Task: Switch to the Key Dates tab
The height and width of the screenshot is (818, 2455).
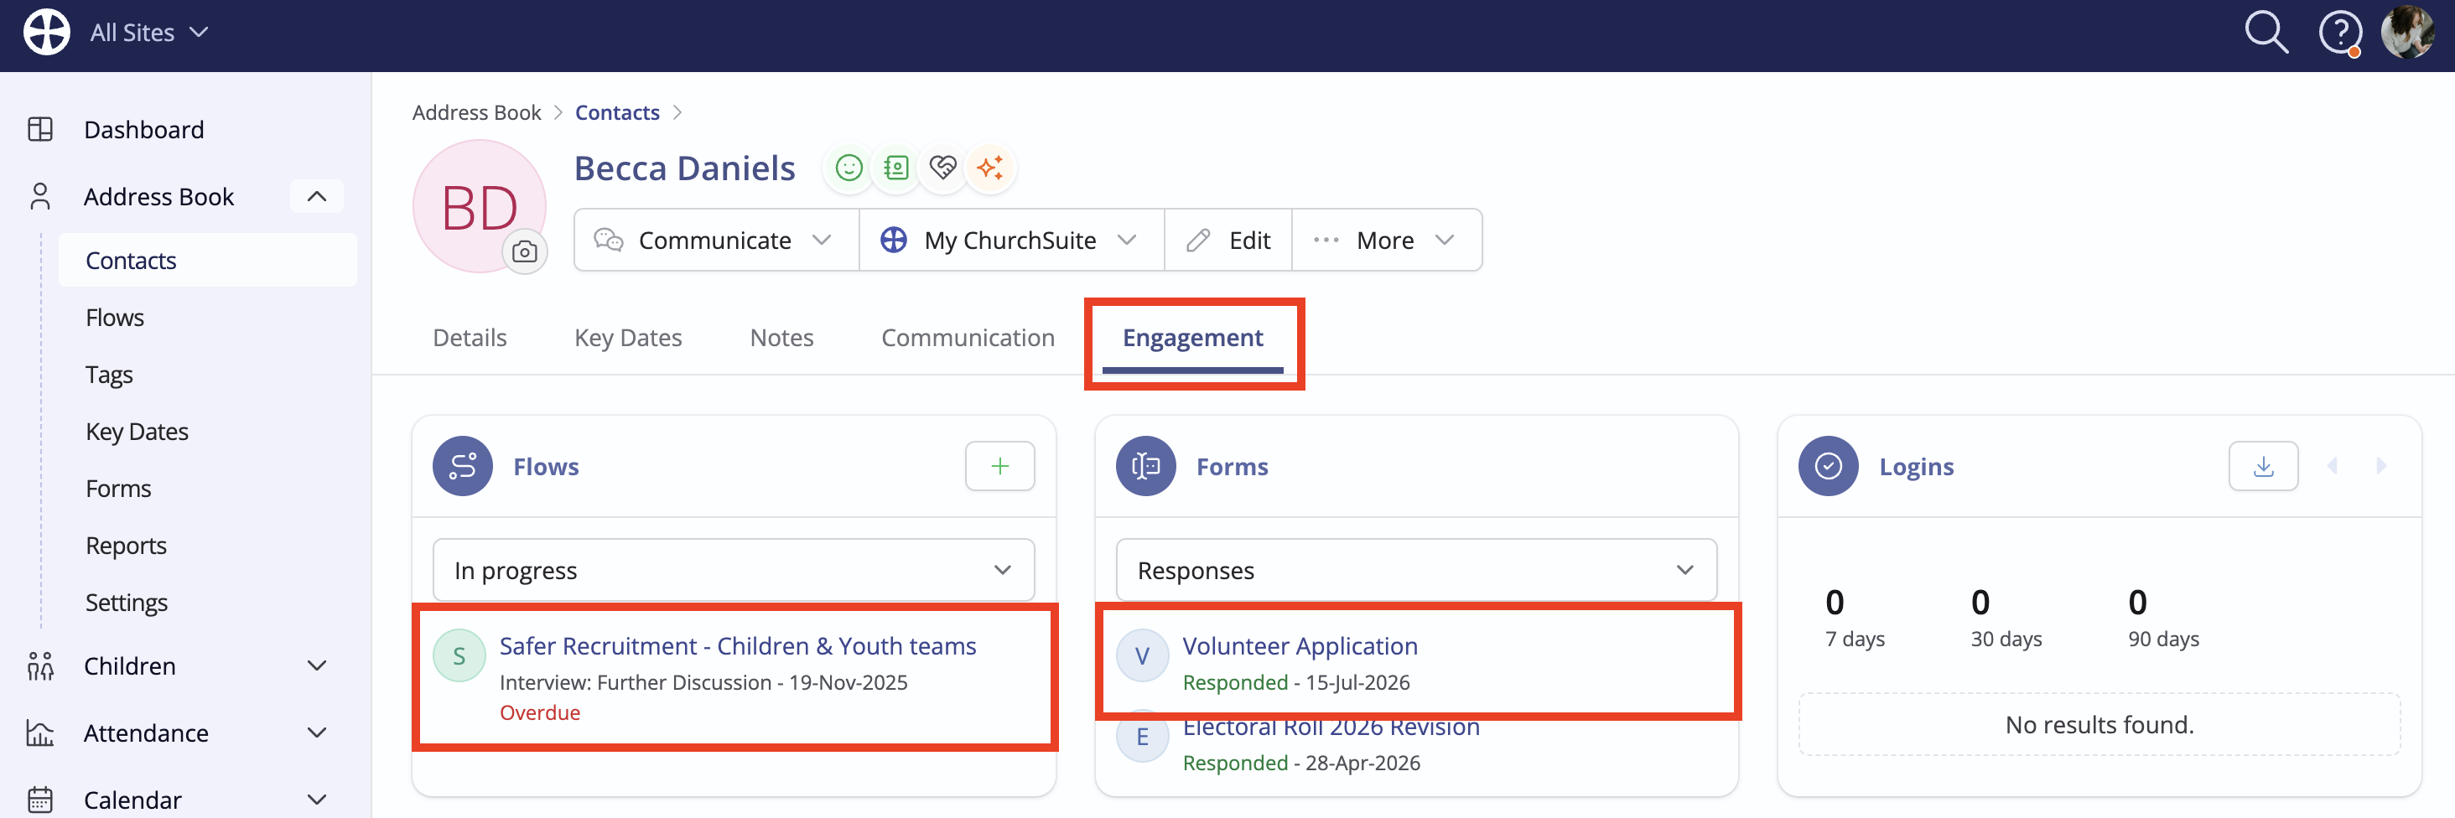Action: pyautogui.click(x=628, y=337)
